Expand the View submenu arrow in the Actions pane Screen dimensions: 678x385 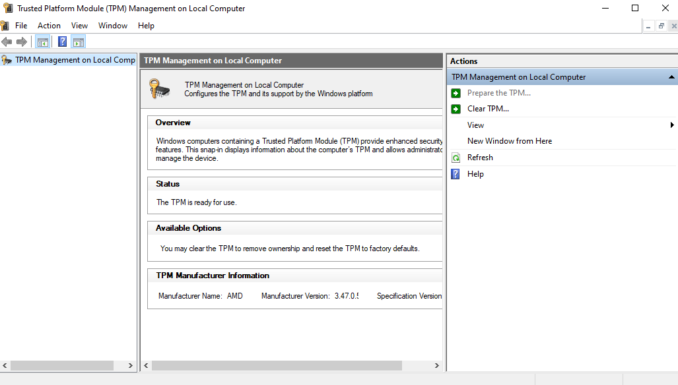672,125
